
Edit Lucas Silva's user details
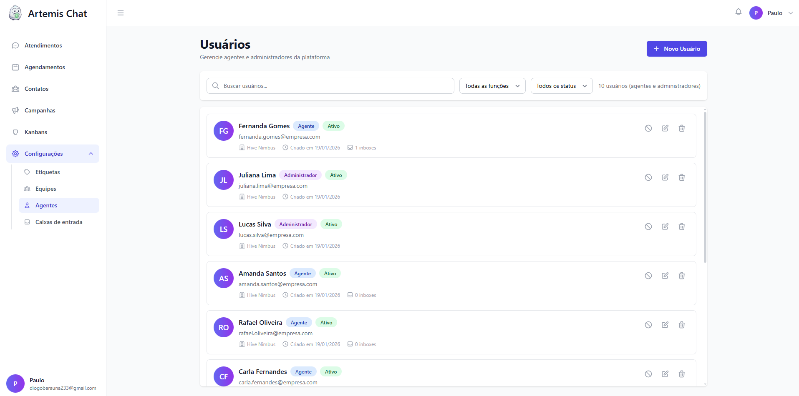point(665,227)
